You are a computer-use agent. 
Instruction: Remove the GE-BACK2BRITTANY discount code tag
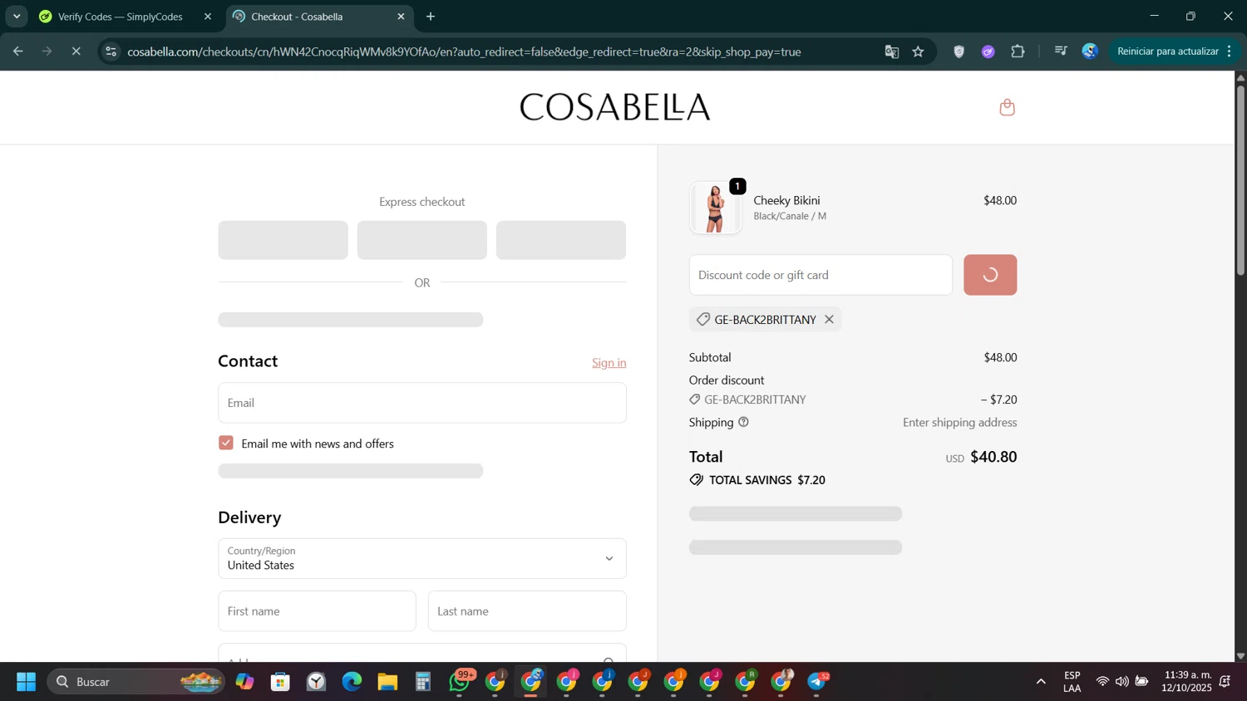[829, 320]
